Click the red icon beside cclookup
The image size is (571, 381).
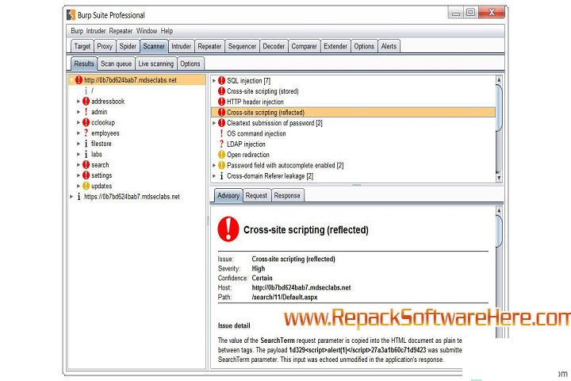click(86, 122)
